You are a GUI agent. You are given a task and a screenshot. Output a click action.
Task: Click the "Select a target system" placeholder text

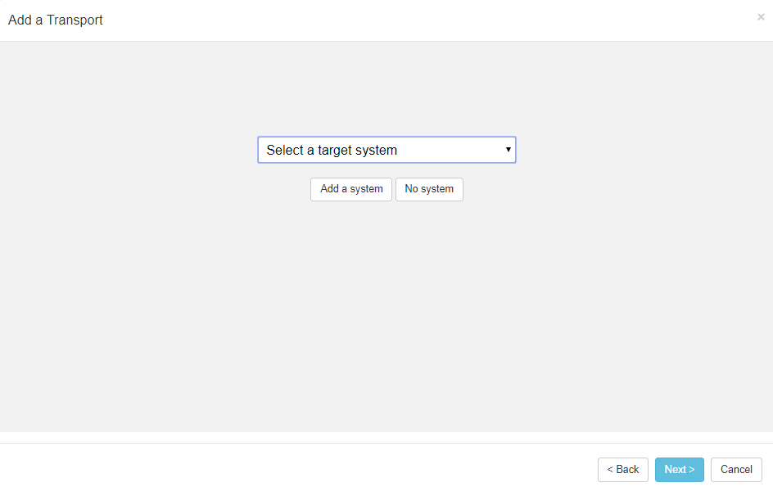332,151
